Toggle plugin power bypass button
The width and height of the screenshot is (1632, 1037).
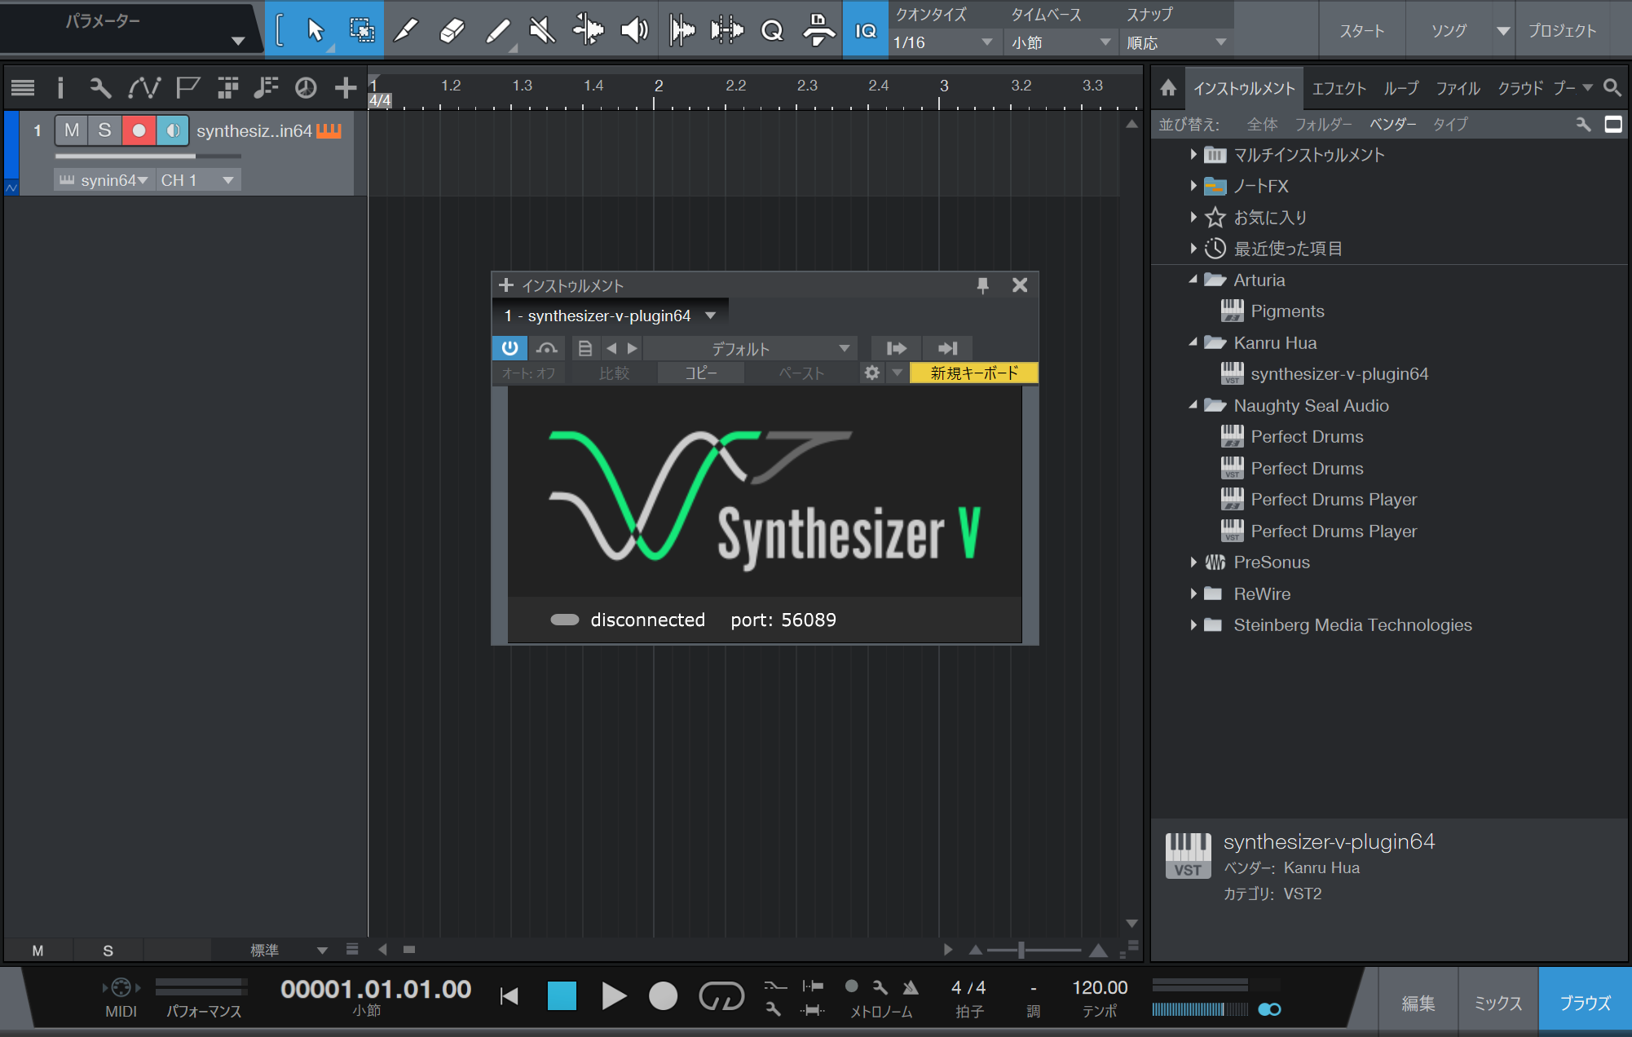click(509, 348)
